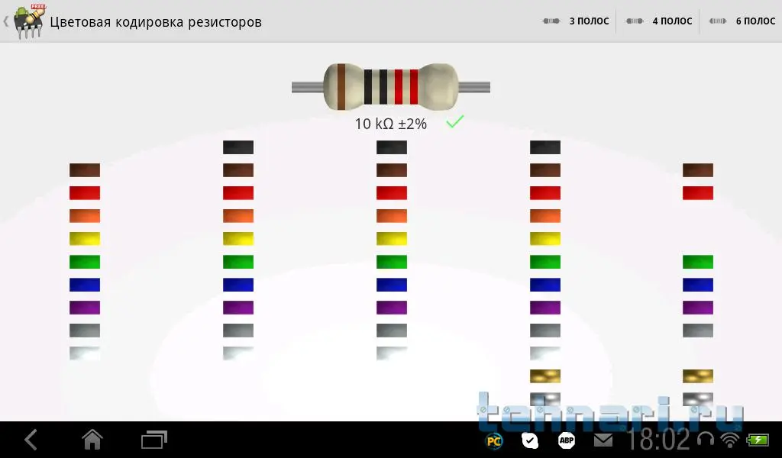
Task: Select gold in multiplier column
Action: point(545,376)
